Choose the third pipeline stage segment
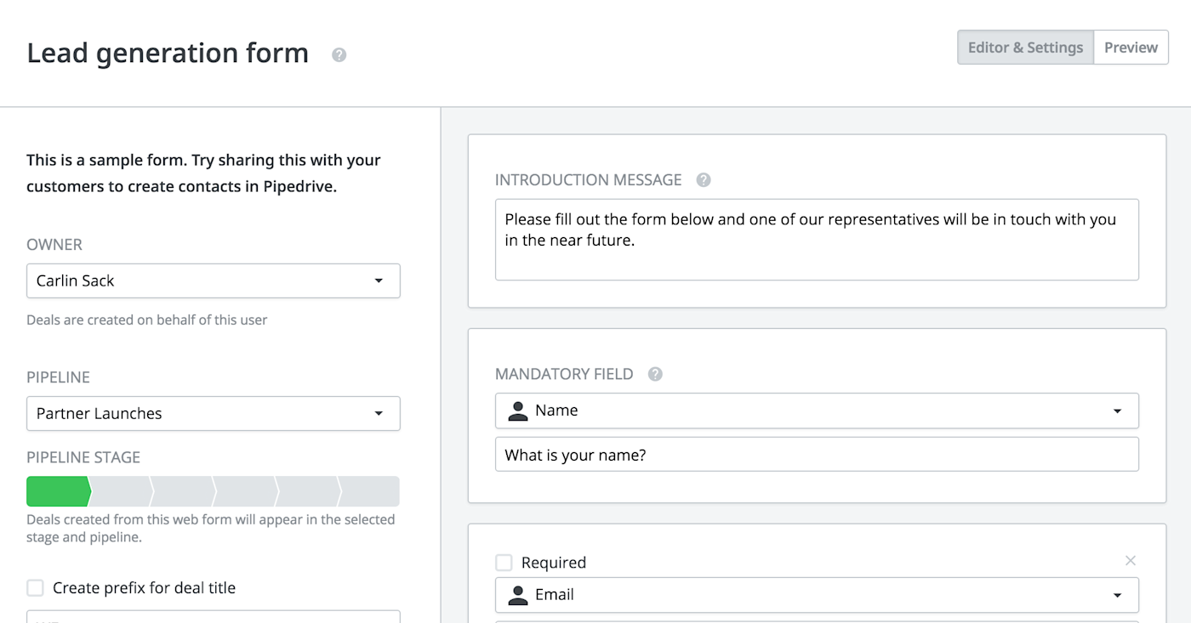 pos(183,491)
